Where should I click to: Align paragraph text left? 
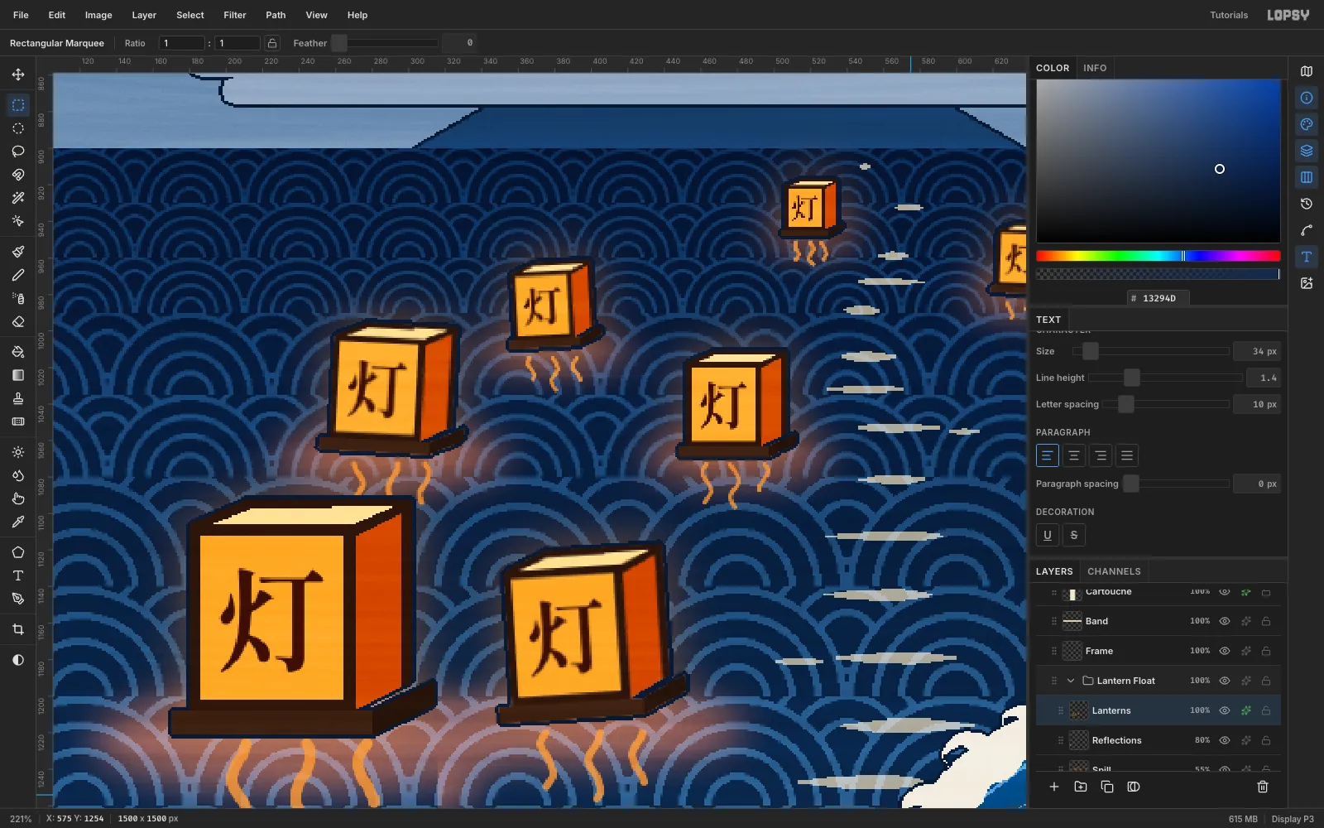[x=1048, y=455]
